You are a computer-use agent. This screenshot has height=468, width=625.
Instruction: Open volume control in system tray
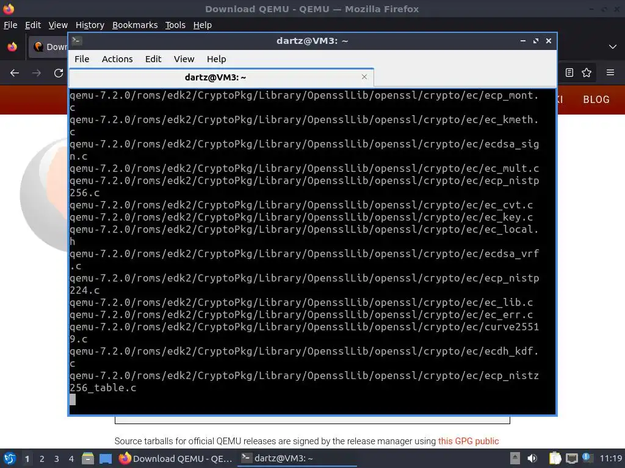(532, 458)
